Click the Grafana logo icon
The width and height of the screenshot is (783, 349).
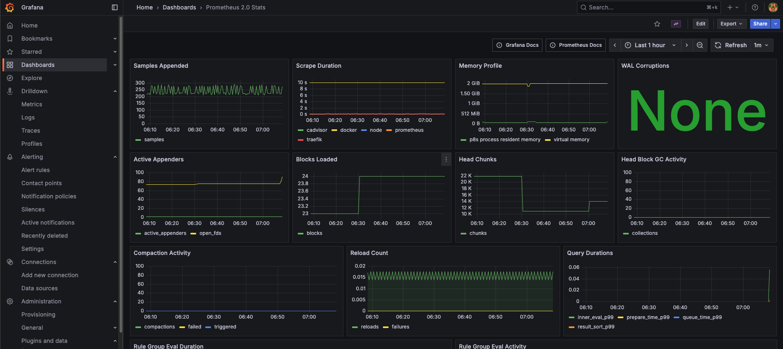(10, 7)
